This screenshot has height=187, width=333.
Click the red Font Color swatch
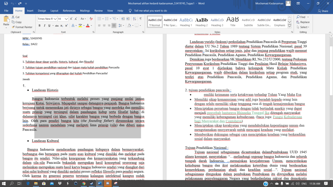(x=87, y=25)
